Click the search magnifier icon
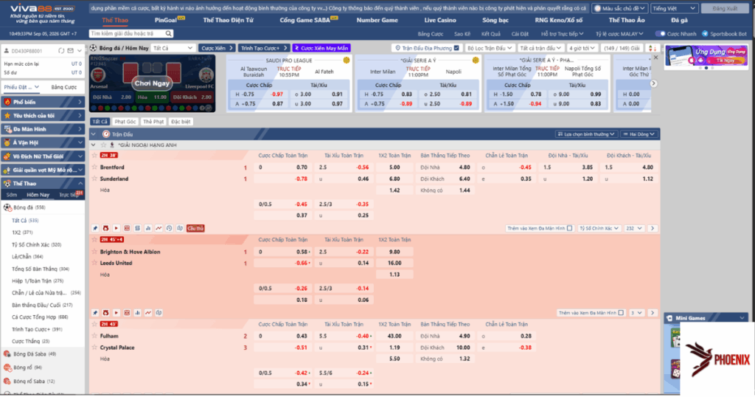This screenshot has height=397, width=755. click(169, 33)
